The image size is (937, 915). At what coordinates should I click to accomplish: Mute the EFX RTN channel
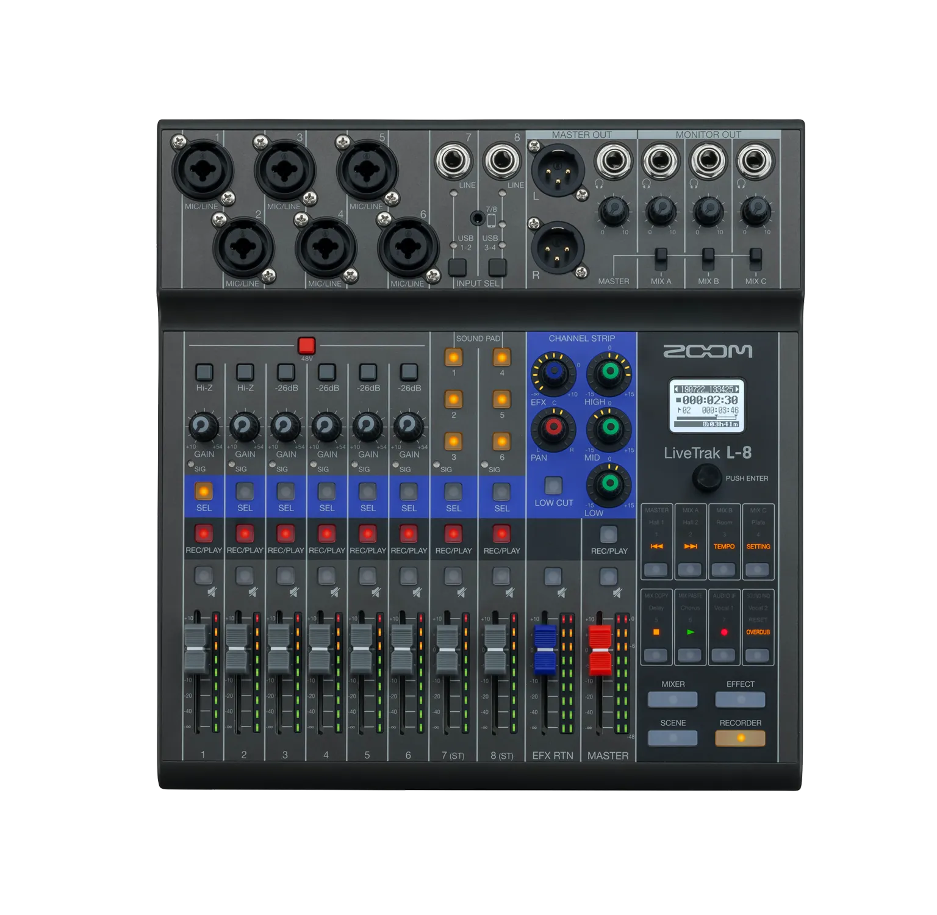tap(553, 575)
